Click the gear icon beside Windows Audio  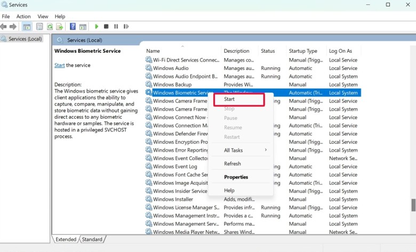(x=149, y=68)
